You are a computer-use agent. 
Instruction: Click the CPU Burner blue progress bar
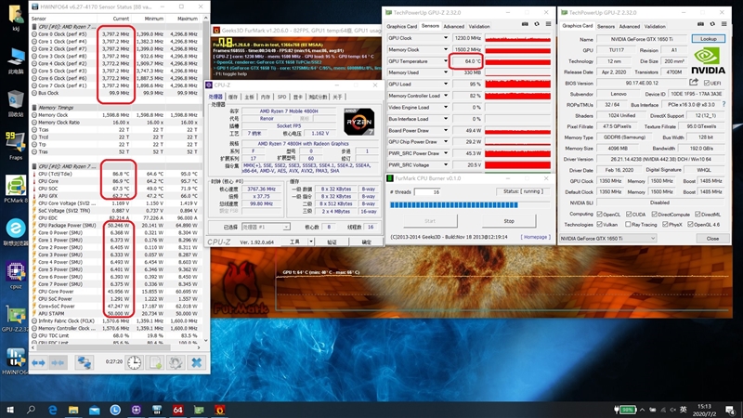click(x=470, y=205)
